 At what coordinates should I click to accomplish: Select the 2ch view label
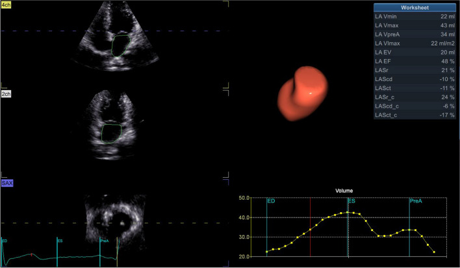coord(6,94)
